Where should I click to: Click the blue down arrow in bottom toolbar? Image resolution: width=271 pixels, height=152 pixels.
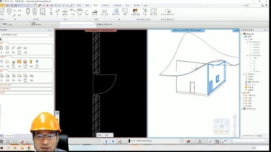(x=113, y=141)
